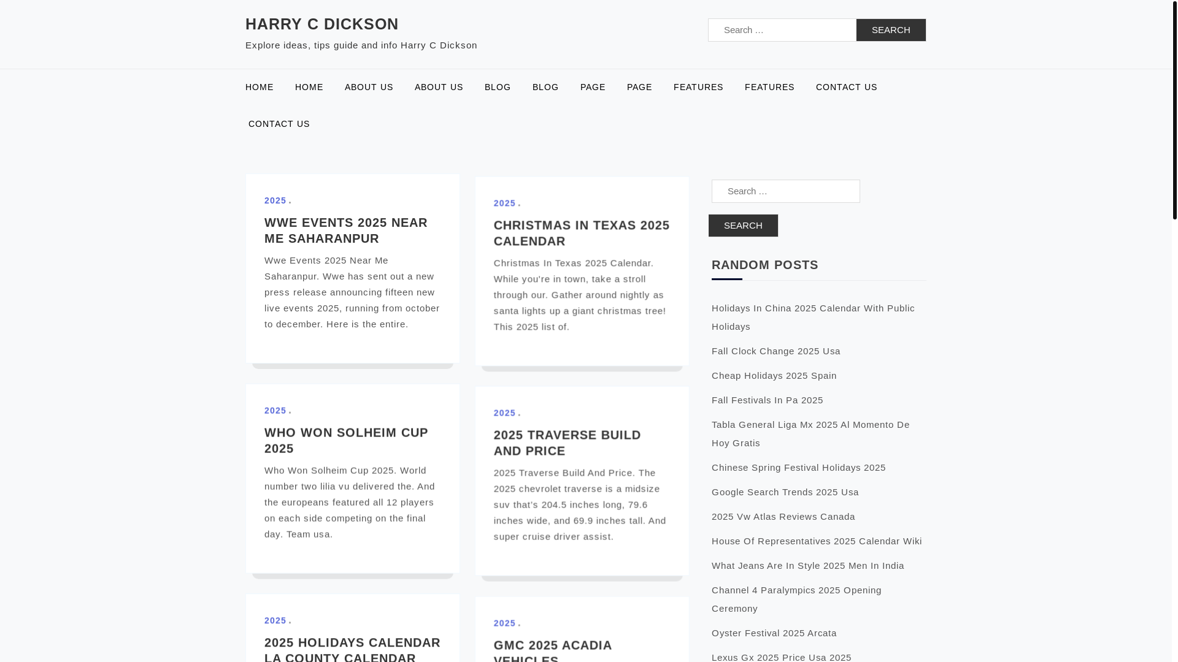Click the 2025 category above Christmas In Texas title
The image size is (1178, 662).
[x=505, y=203]
